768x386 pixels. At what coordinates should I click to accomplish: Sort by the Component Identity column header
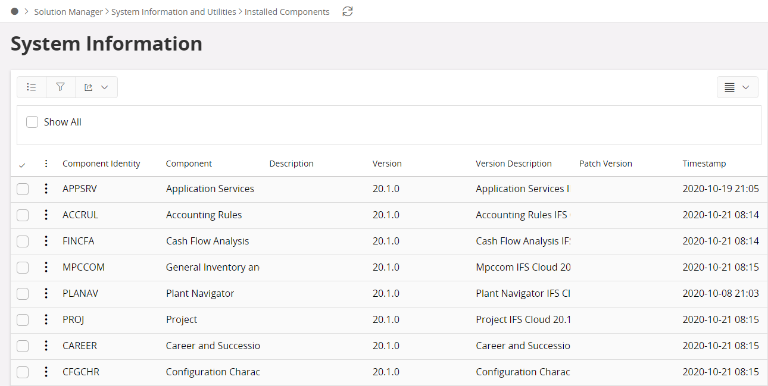[x=101, y=164]
